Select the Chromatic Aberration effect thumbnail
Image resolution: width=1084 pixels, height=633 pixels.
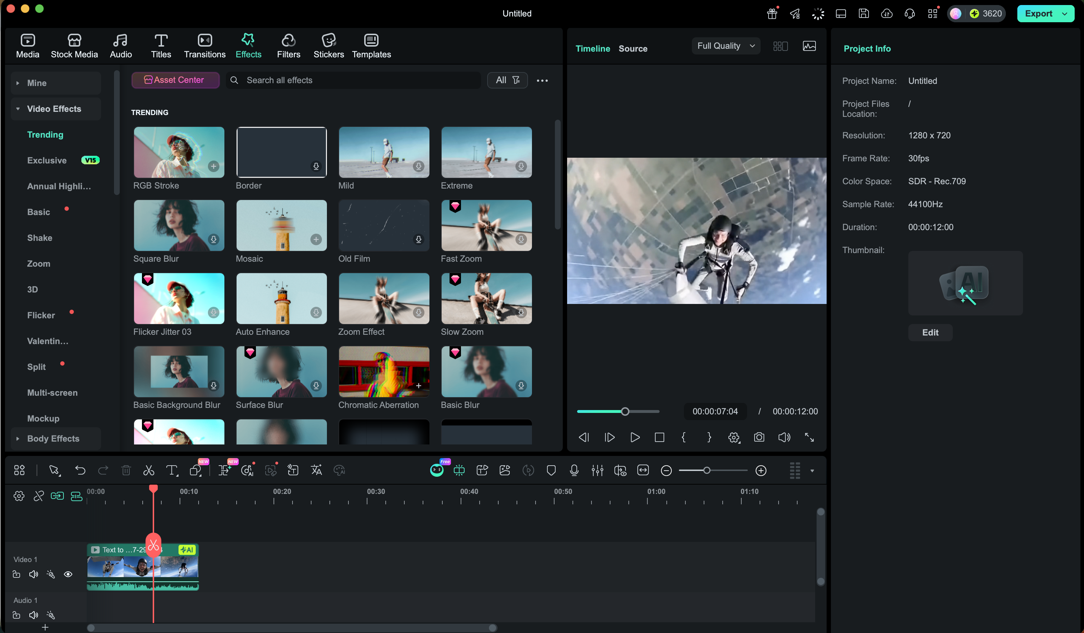tap(384, 372)
